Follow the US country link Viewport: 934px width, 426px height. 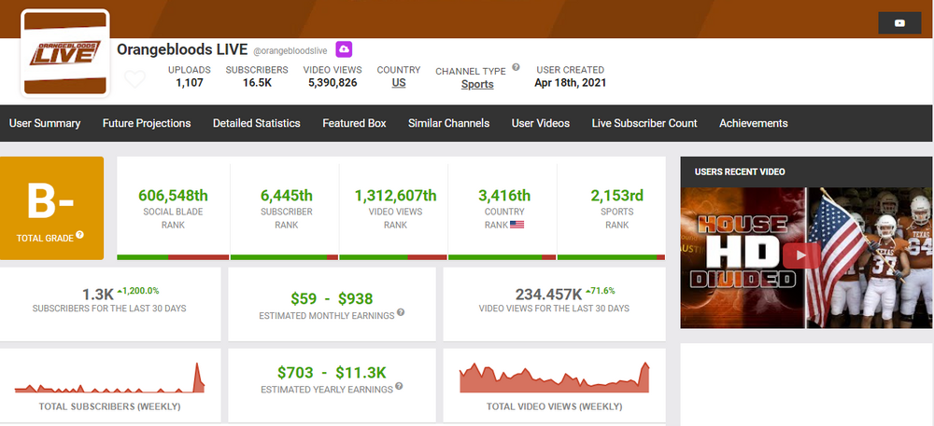(399, 83)
